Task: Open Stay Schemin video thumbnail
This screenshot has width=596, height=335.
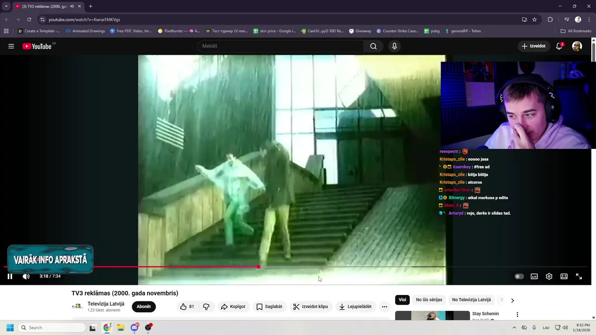Action: (x=433, y=316)
